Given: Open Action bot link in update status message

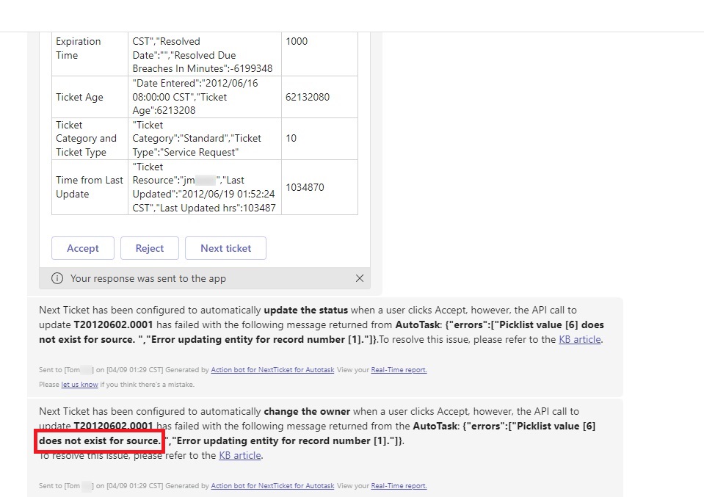Looking at the screenshot, I should click(272, 370).
